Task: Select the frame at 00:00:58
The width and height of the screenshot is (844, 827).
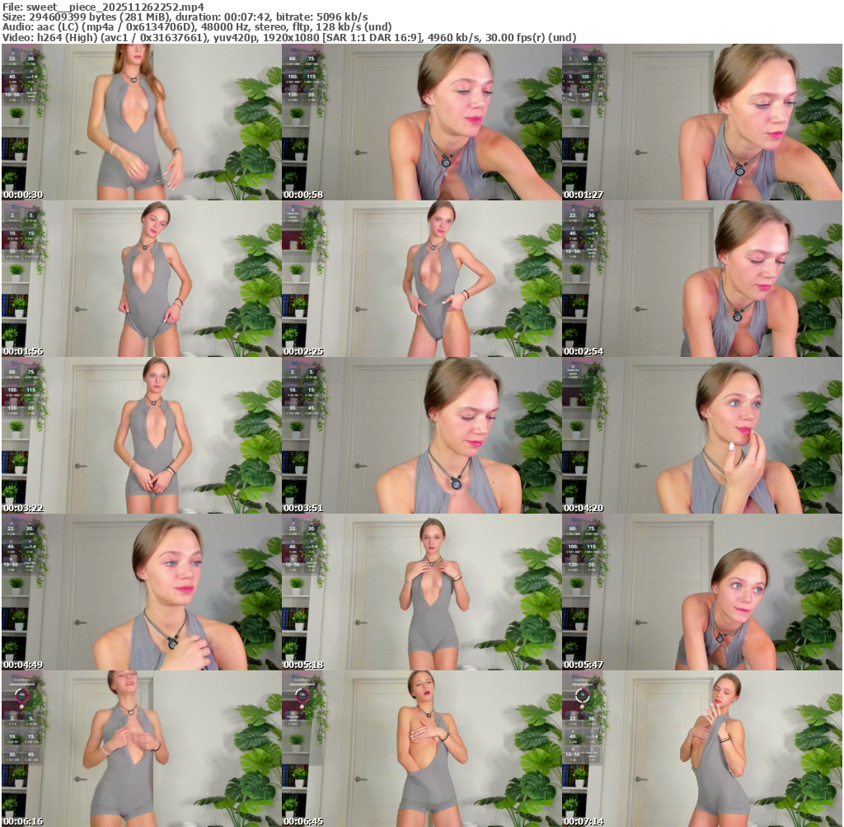Action: click(x=421, y=122)
